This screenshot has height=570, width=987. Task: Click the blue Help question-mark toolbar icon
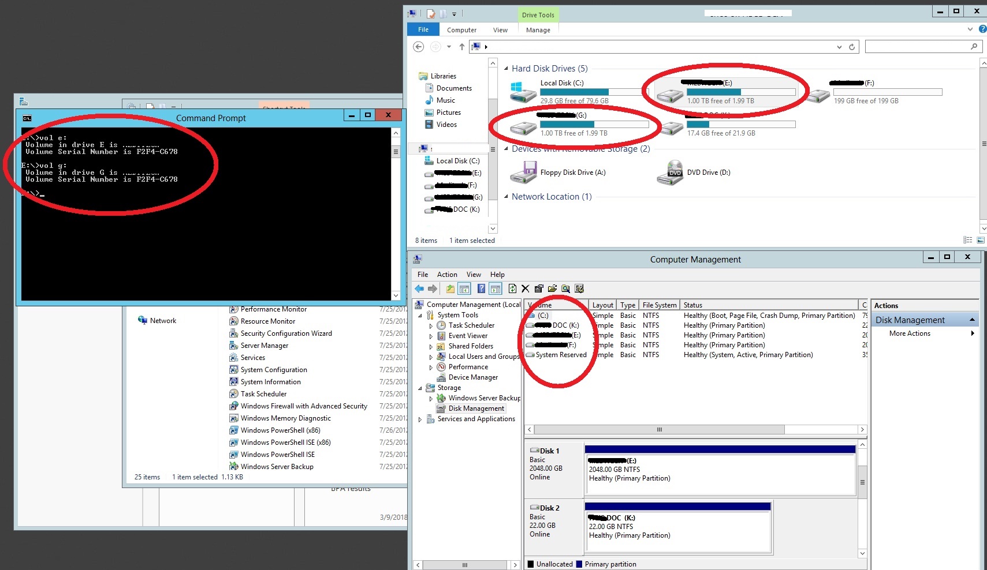(x=481, y=289)
